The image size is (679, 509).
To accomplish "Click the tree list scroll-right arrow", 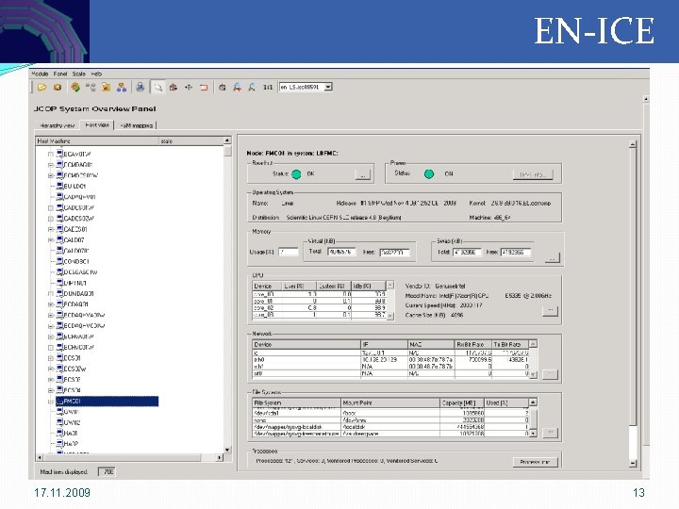I will pyautogui.click(x=220, y=457).
